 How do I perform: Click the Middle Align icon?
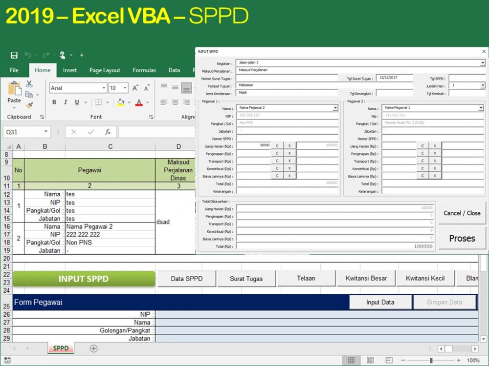click(x=175, y=87)
